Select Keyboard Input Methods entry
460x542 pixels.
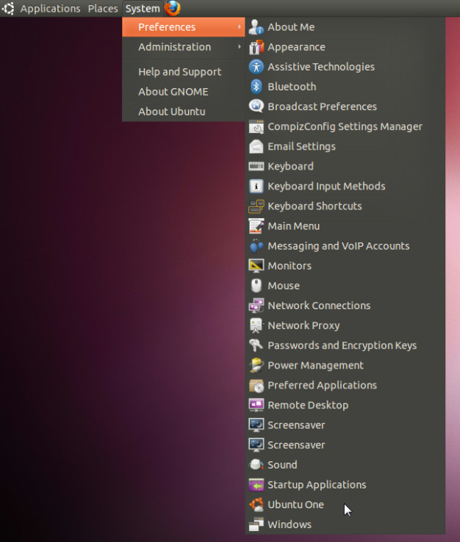click(x=345, y=187)
